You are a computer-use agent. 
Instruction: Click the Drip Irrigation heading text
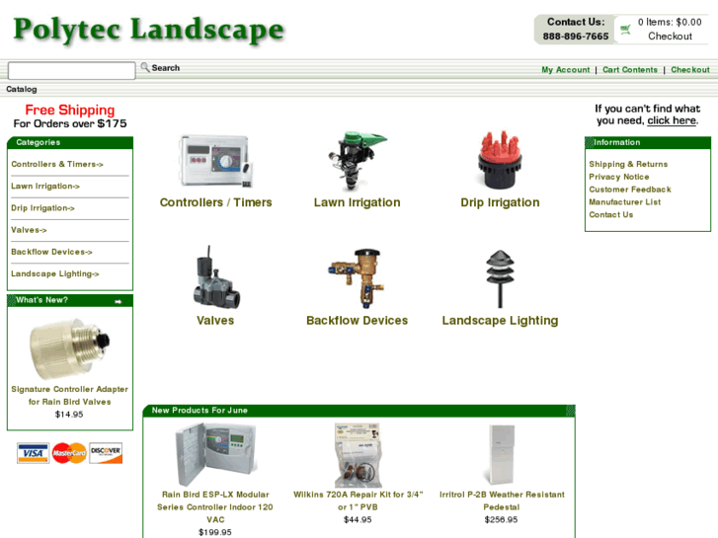pyautogui.click(x=500, y=202)
